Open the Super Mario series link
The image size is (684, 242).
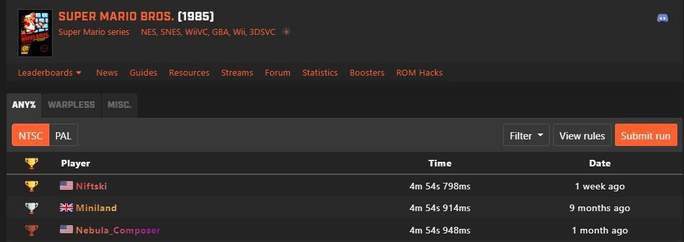[94, 32]
